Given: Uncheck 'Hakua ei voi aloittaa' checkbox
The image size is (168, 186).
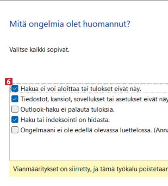Looking at the screenshot, I should point(15,89).
